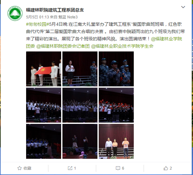Open comments via speech bubble icon
The width and height of the screenshot is (193, 175).
tap(118, 168)
